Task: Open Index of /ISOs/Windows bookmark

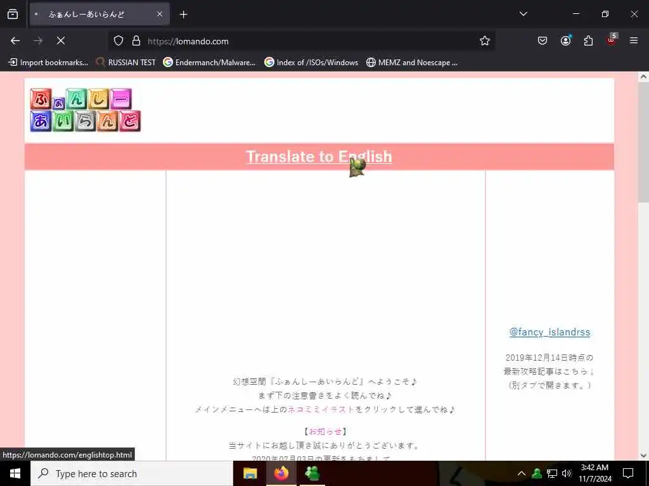Action: pyautogui.click(x=312, y=63)
